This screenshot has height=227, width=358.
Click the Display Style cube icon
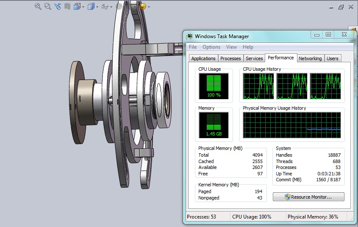pyautogui.click(x=91, y=6)
